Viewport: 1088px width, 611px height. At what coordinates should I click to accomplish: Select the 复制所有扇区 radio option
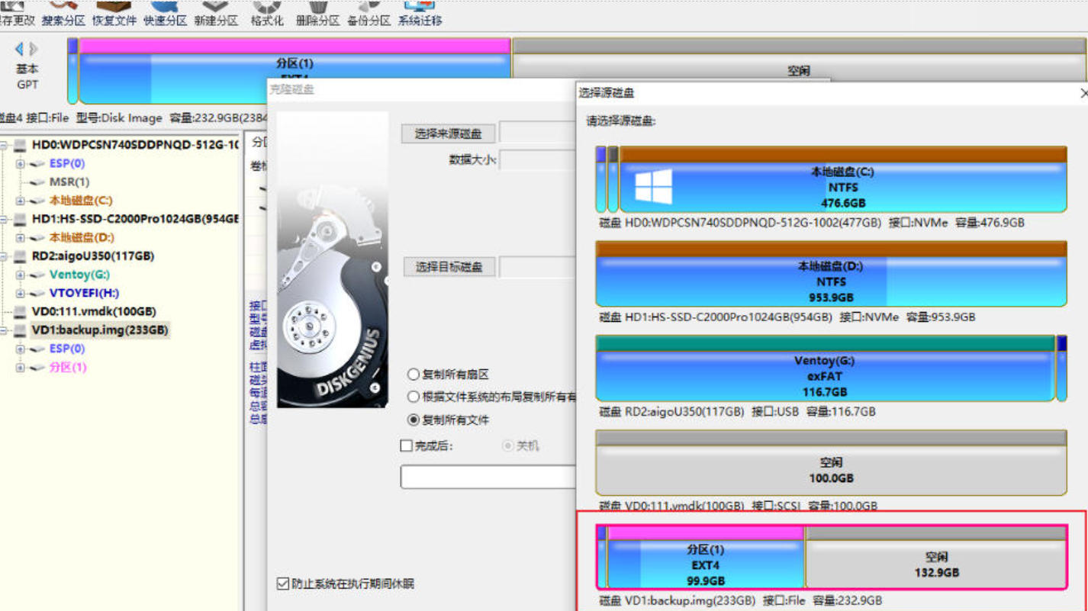pyautogui.click(x=414, y=375)
